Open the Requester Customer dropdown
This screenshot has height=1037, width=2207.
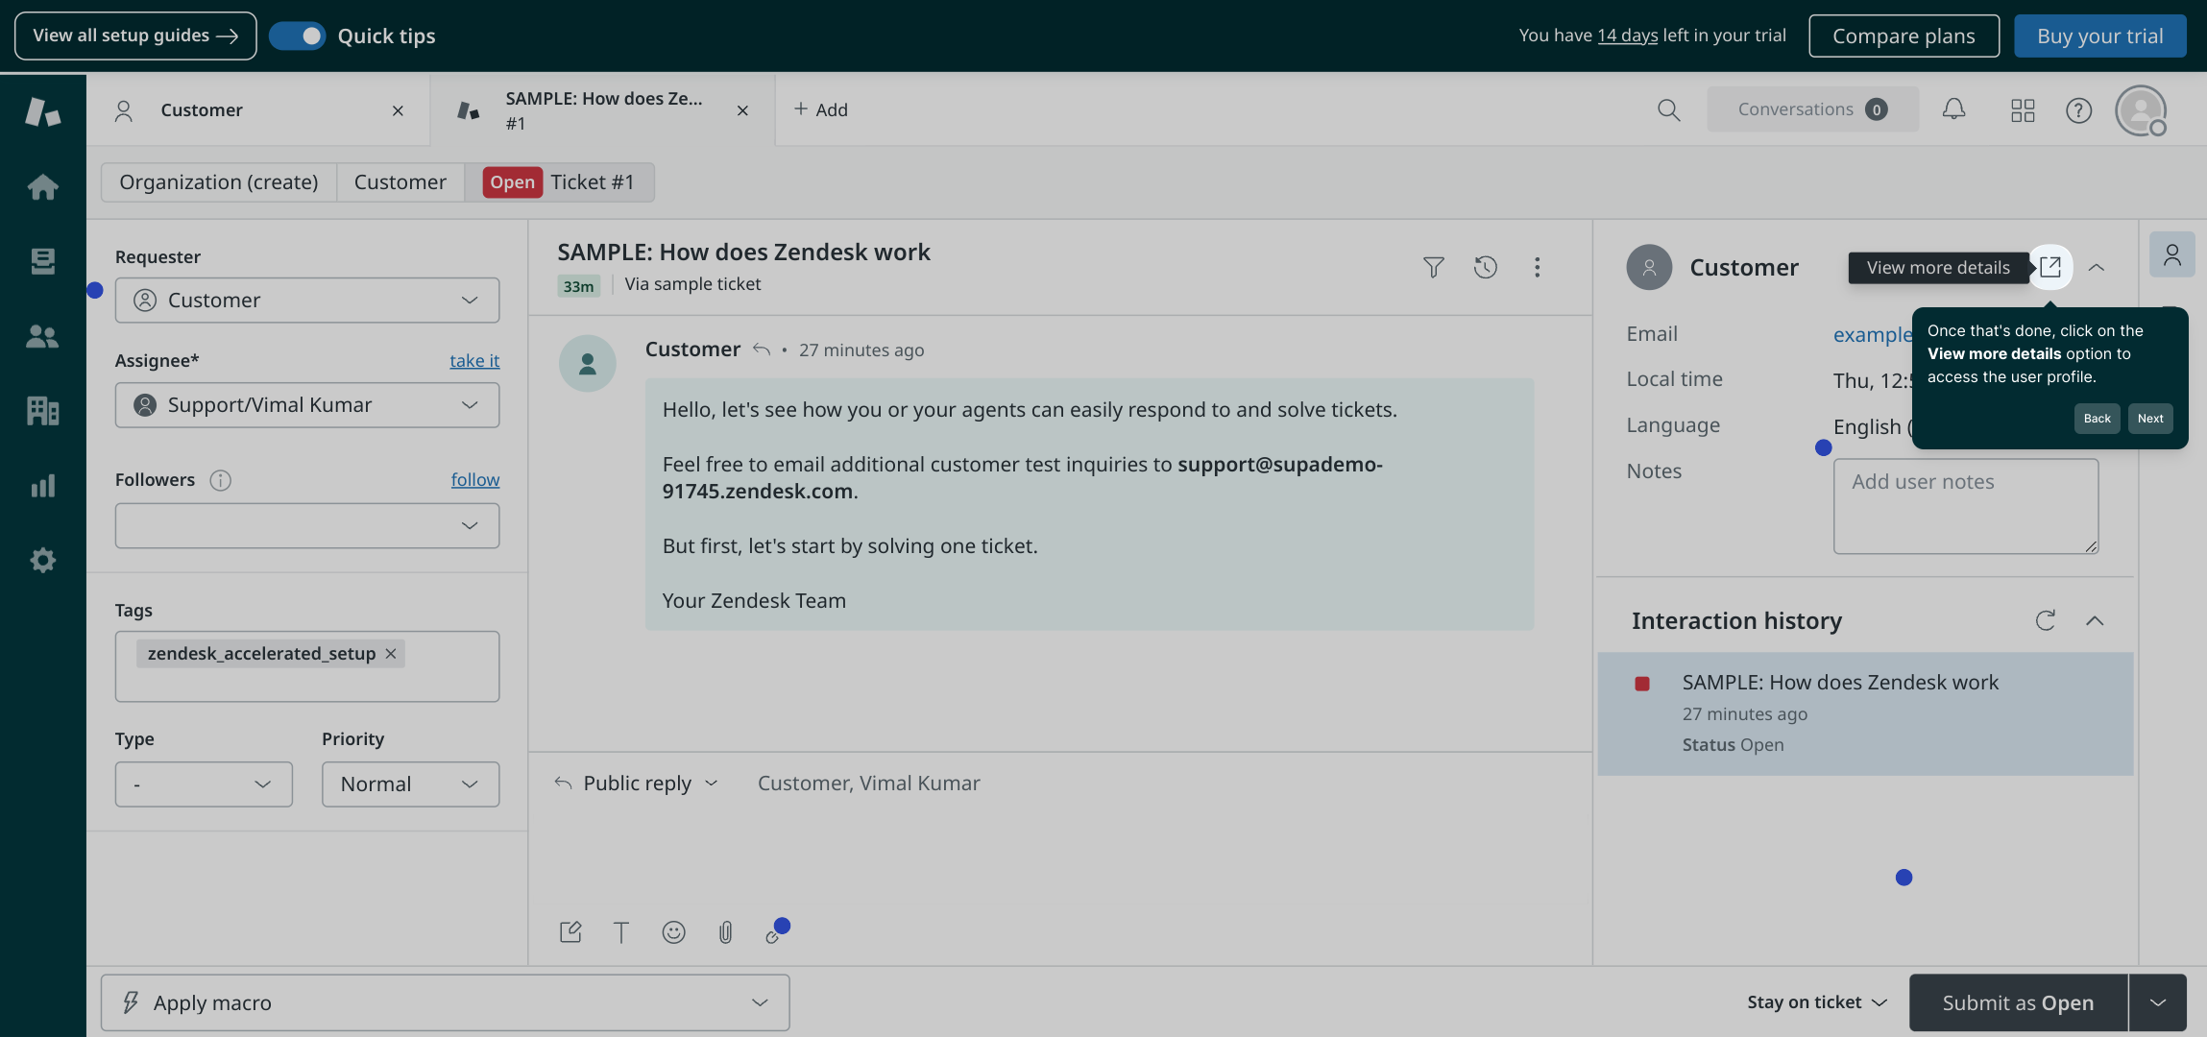tap(307, 301)
